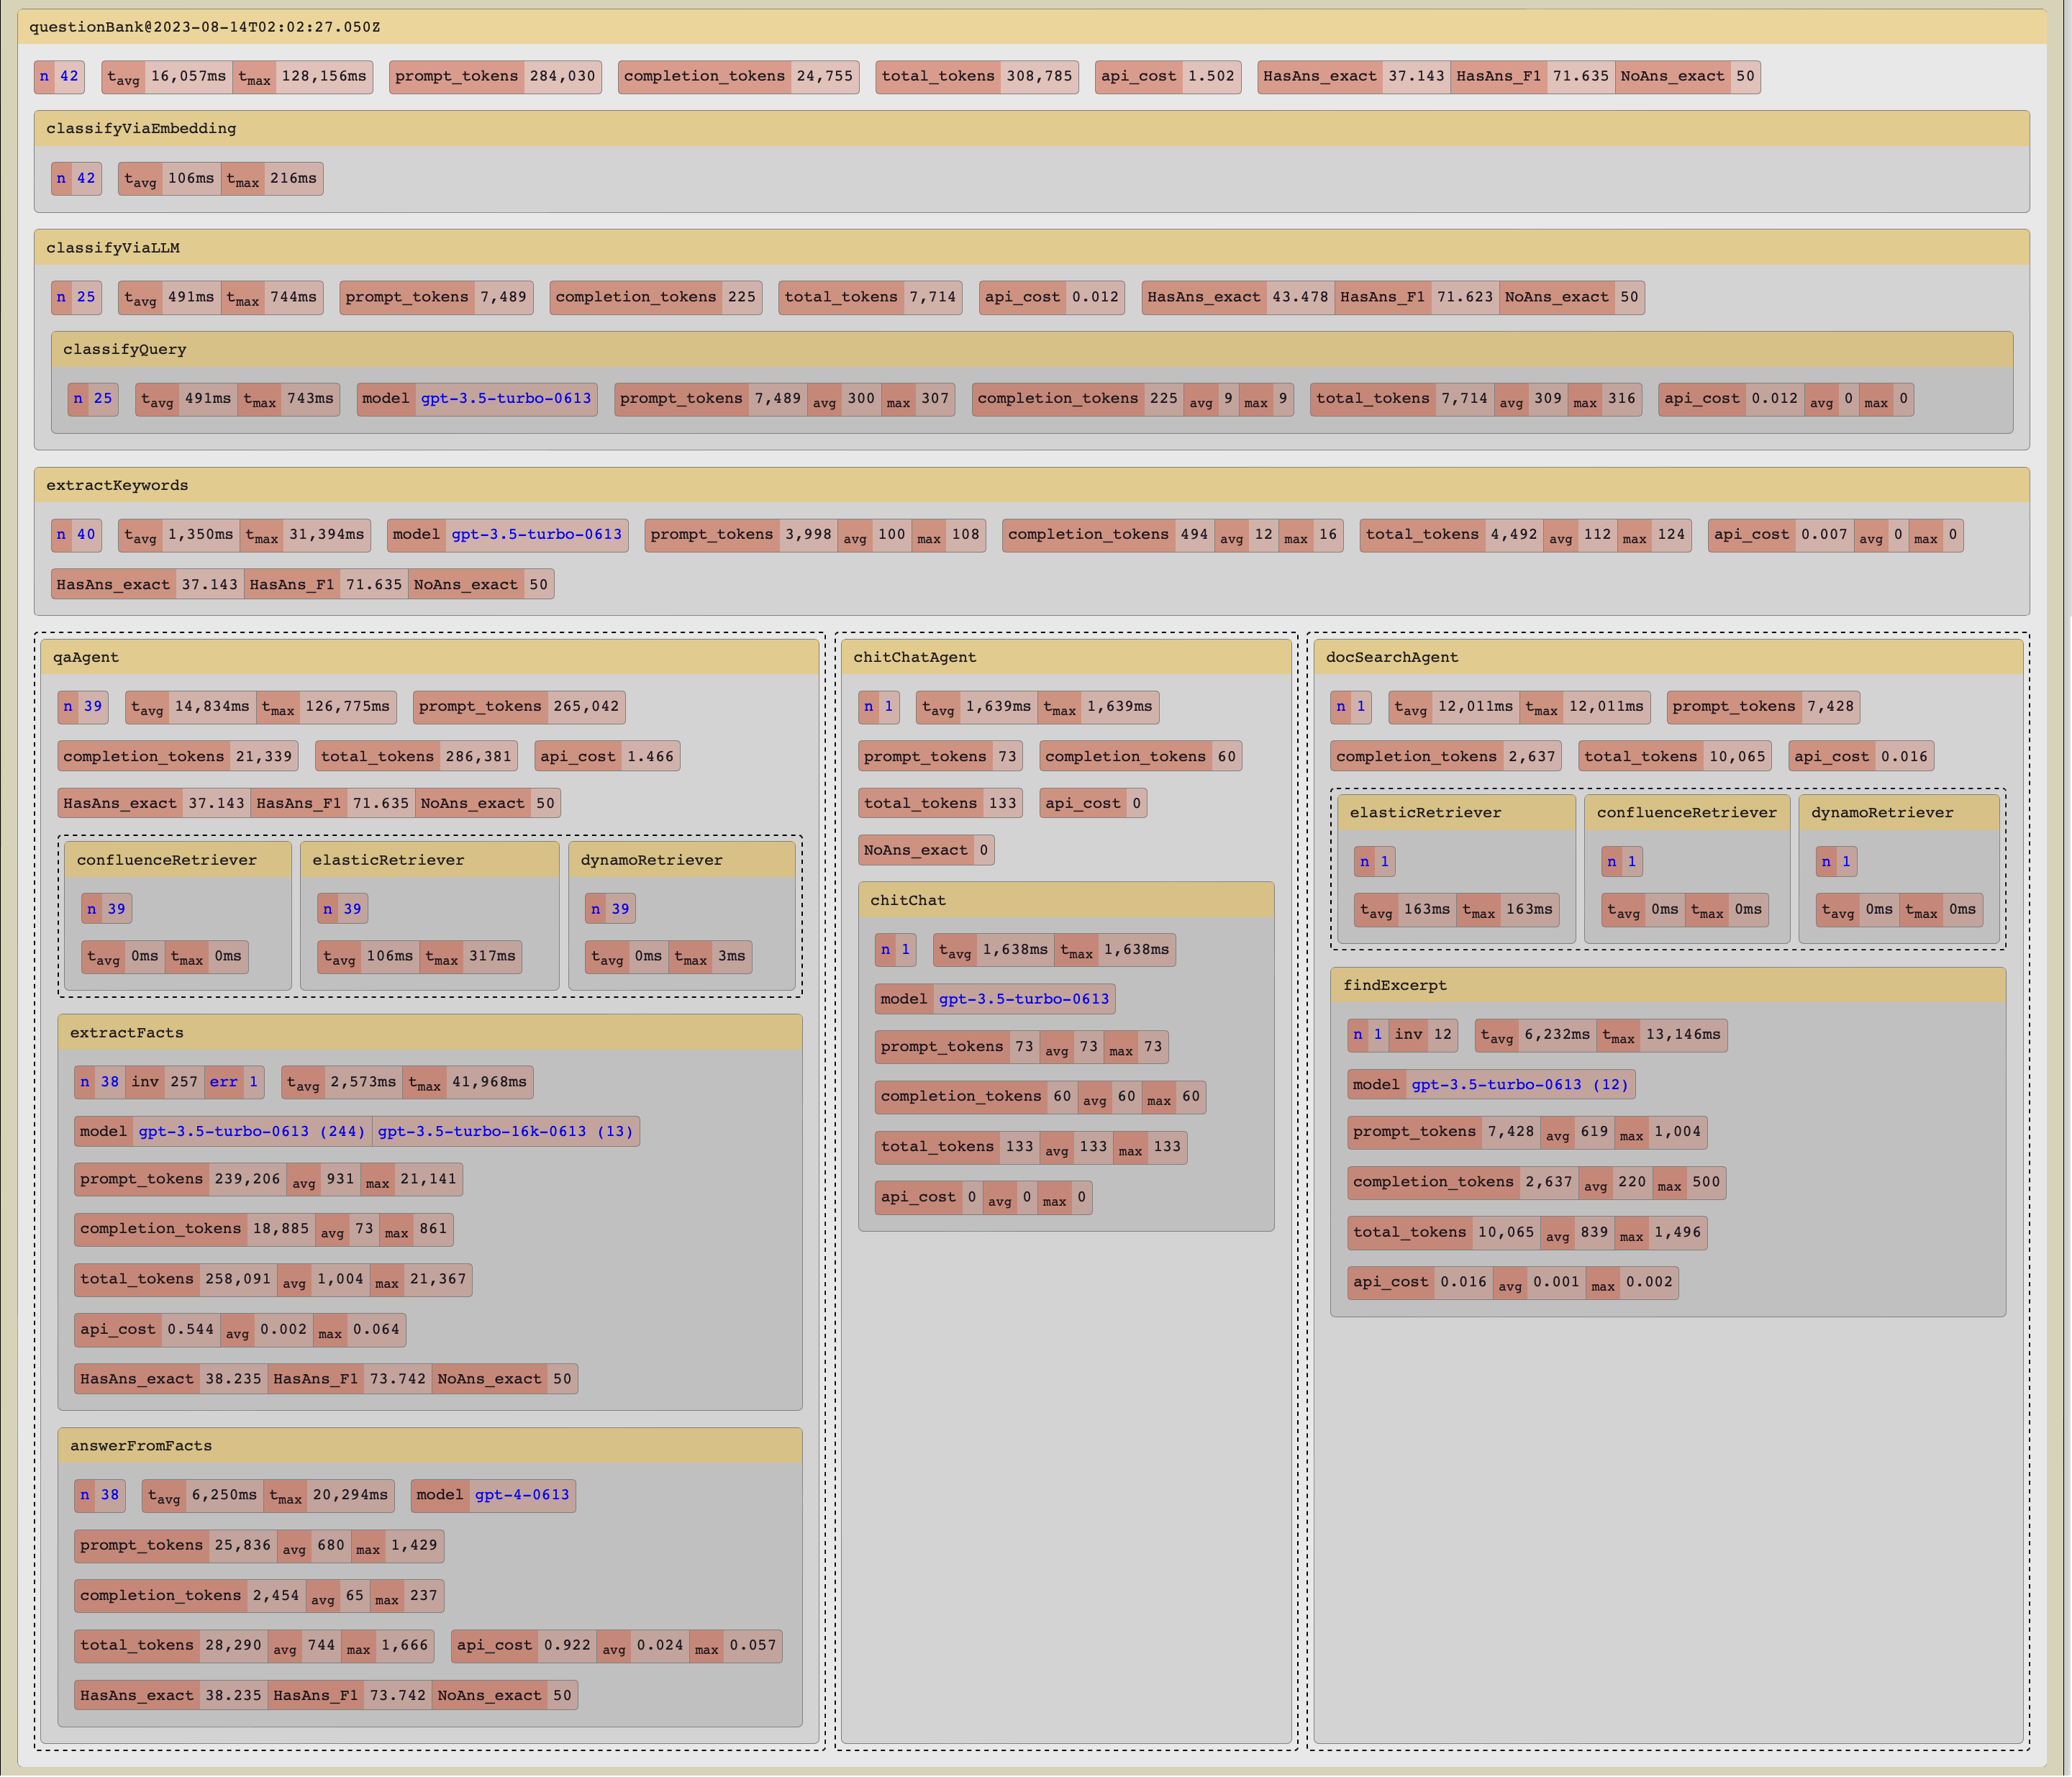This screenshot has width=2072, height=1777.
Task: Click the api_cost 1.502 badge at top
Action: (1167, 76)
